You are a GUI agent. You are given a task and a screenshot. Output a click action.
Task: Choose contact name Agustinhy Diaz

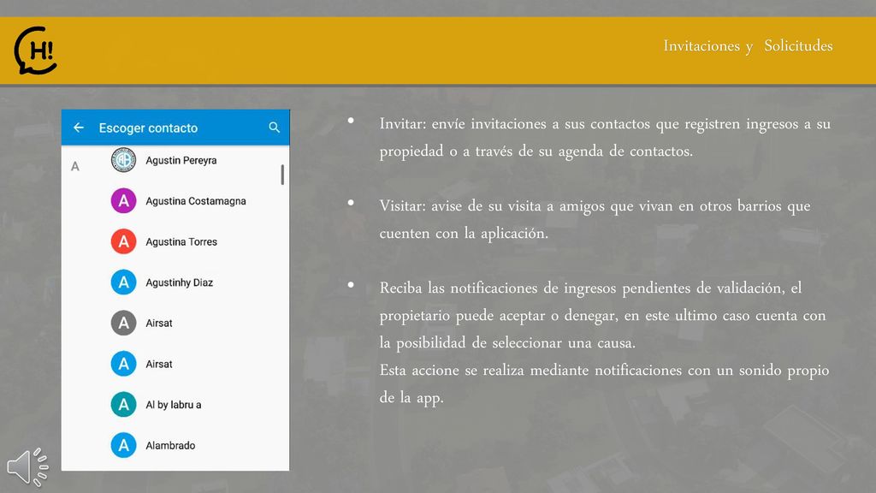pyautogui.click(x=180, y=282)
